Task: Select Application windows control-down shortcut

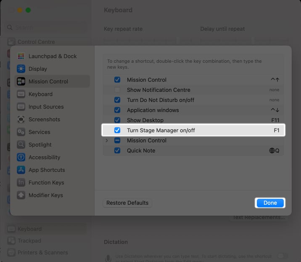Action: [x=275, y=110]
